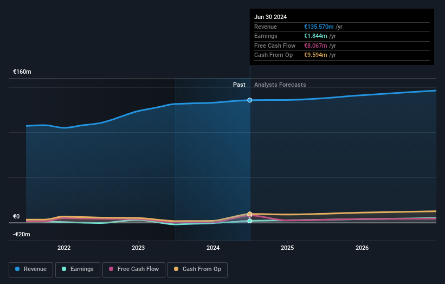Select the 2025 x-axis label
This screenshot has height=284, width=445.
point(287,248)
